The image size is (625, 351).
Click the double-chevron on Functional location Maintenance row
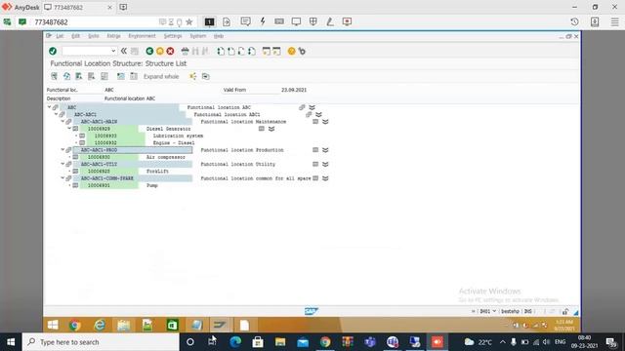[x=325, y=122]
